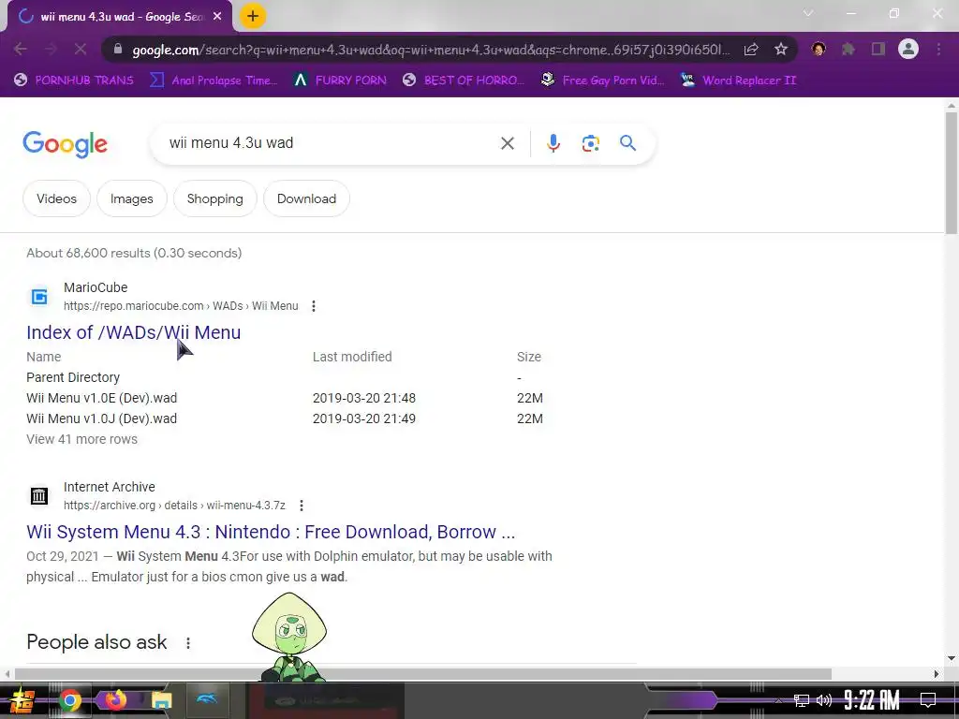Open the three-dot options for MarioCube result
Screen dimensions: 959x719
pos(314,306)
